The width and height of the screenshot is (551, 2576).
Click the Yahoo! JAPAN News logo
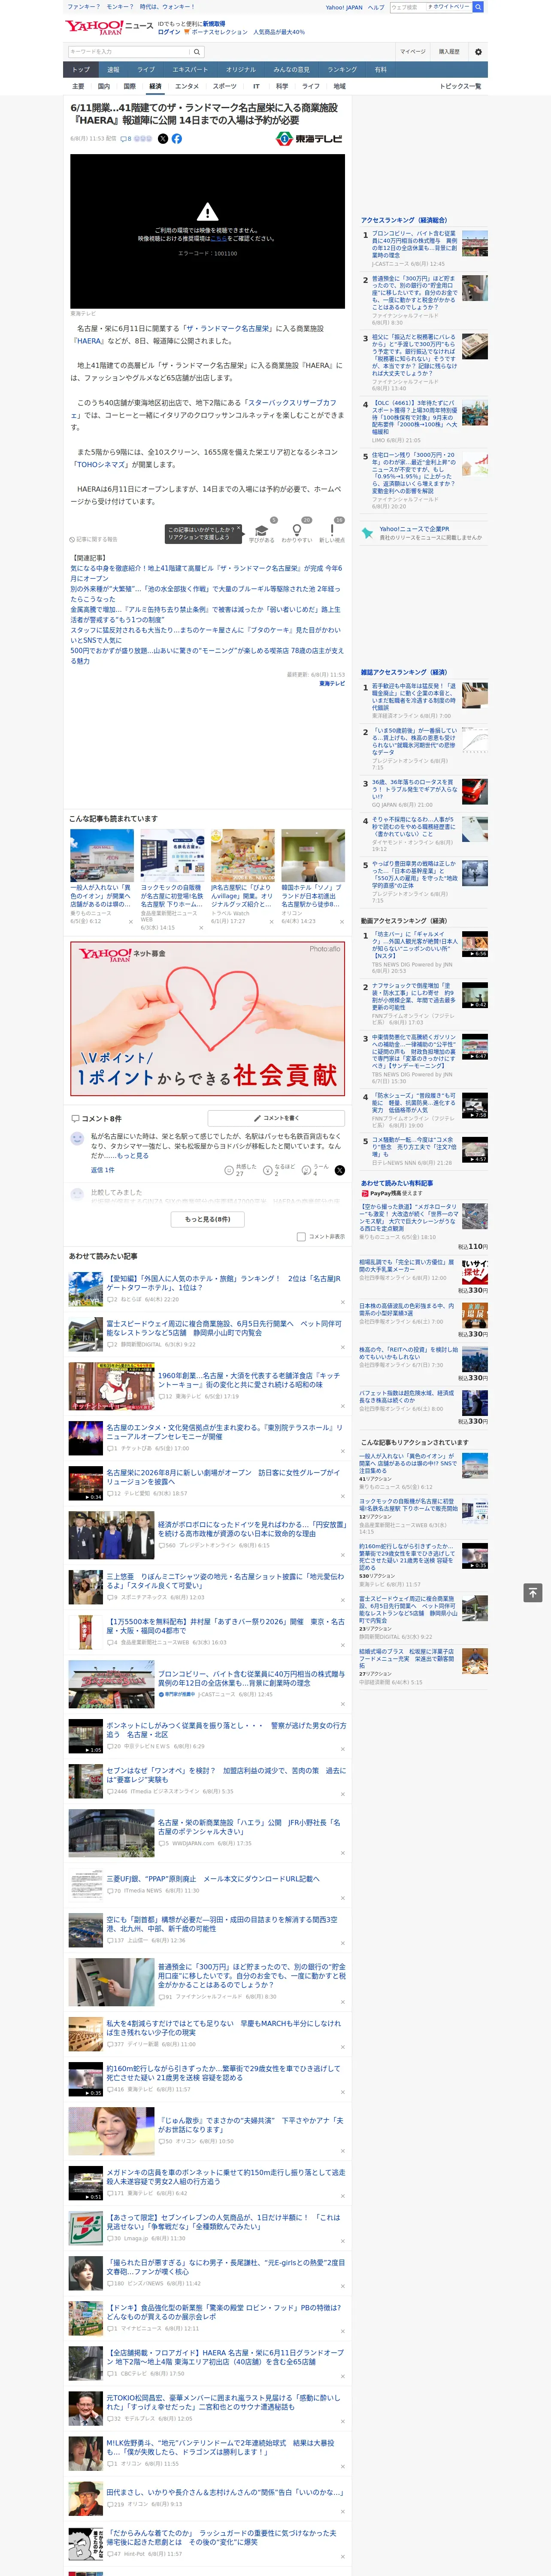[109, 27]
